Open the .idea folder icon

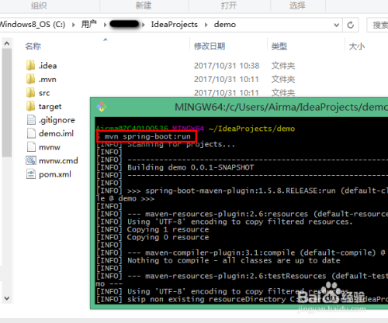pos(30,65)
